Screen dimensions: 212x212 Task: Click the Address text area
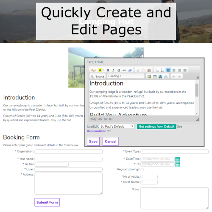tap(69, 184)
